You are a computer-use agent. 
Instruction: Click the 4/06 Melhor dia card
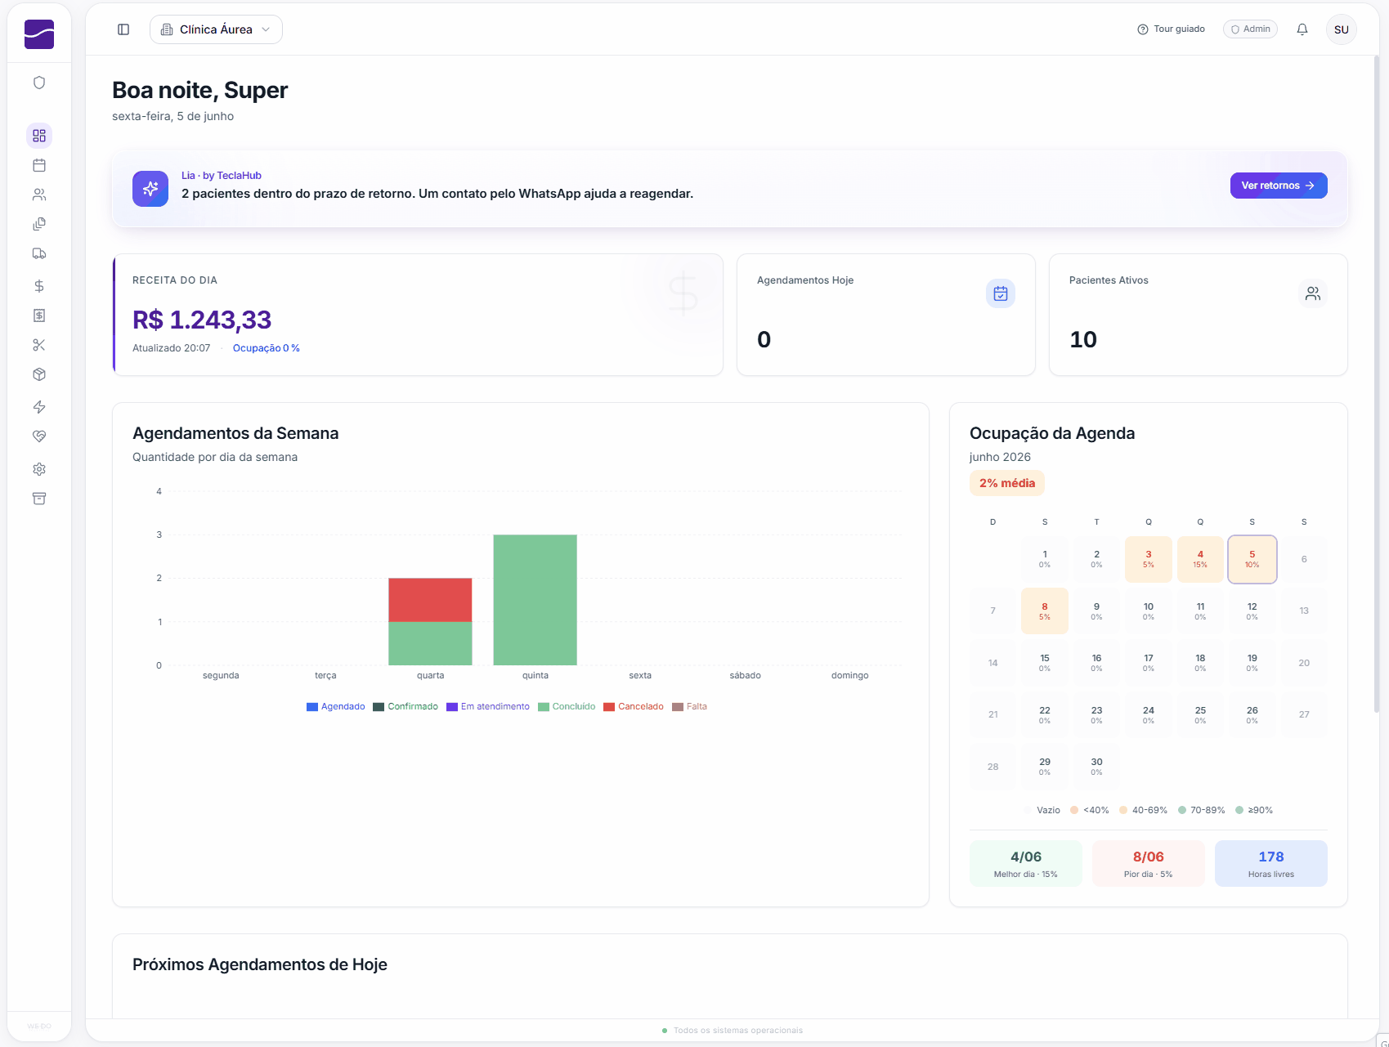click(x=1026, y=864)
